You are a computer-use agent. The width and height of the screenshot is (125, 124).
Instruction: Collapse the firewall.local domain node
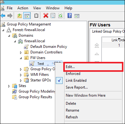(x=15, y=41)
